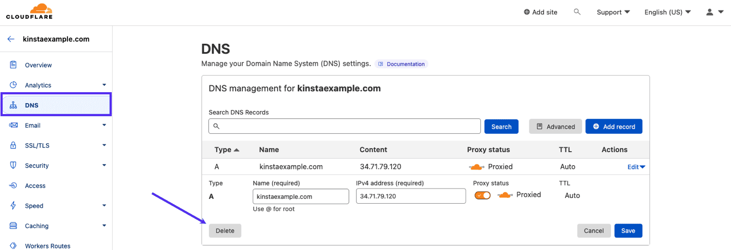The width and height of the screenshot is (731, 250).
Task: Expand the Analytics sidebar menu
Action: pyautogui.click(x=104, y=85)
